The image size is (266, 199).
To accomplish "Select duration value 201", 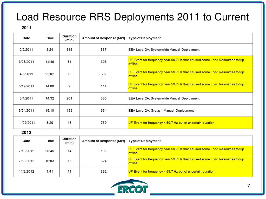I will point(69,98).
